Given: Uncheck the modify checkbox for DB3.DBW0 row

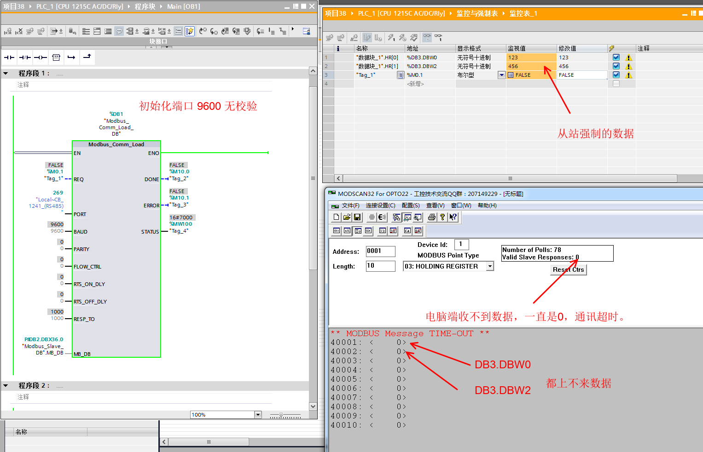Looking at the screenshot, I should [616, 57].
